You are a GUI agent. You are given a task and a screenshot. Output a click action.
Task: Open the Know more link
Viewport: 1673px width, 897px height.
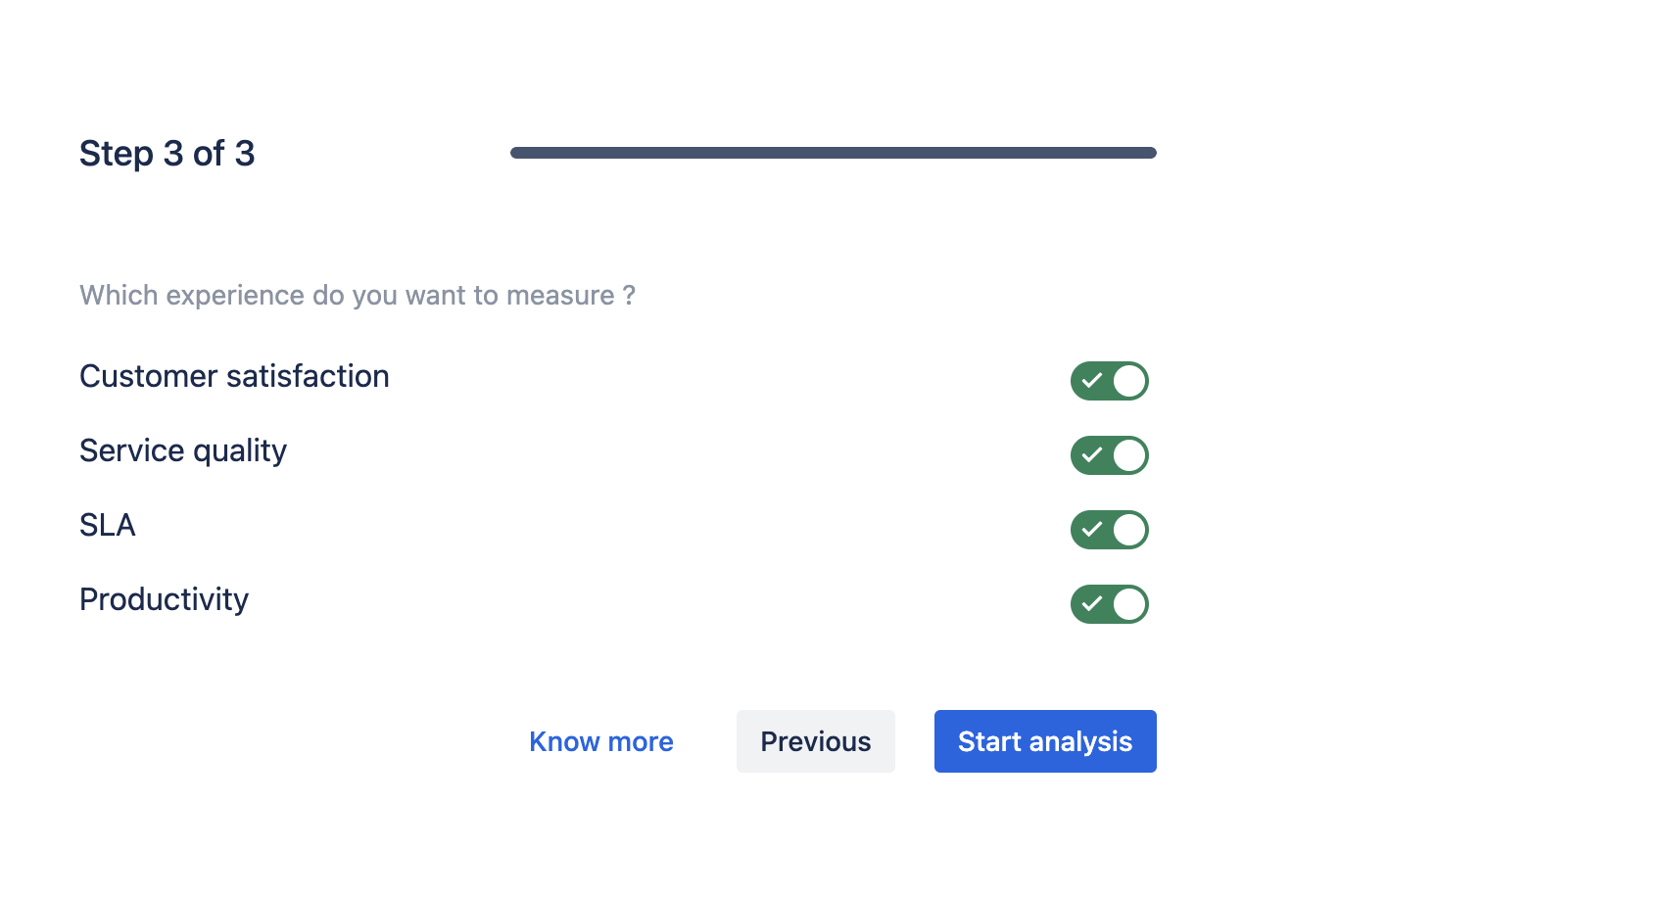[600, 741]
